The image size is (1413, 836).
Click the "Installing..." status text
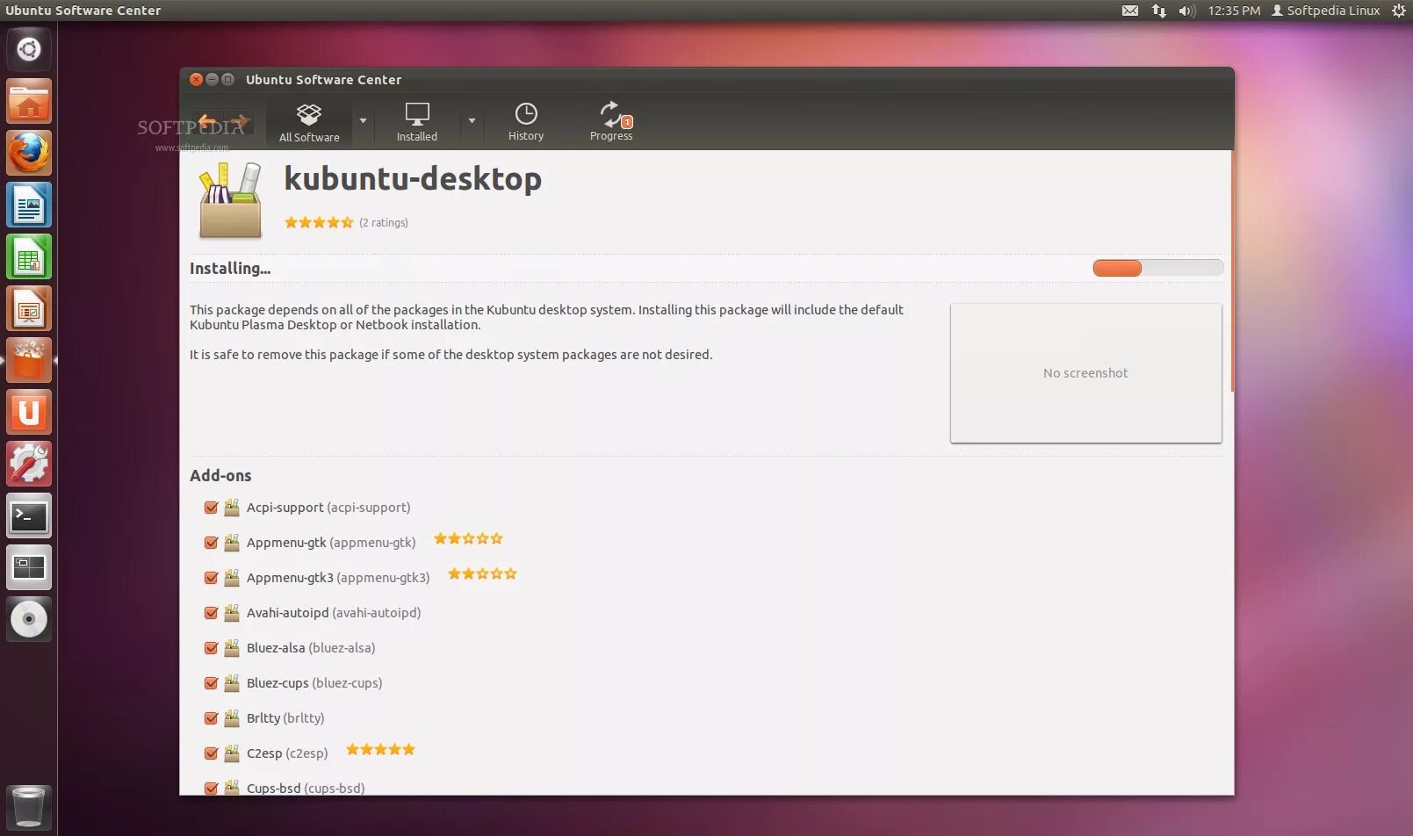click(x=230, y=269)
